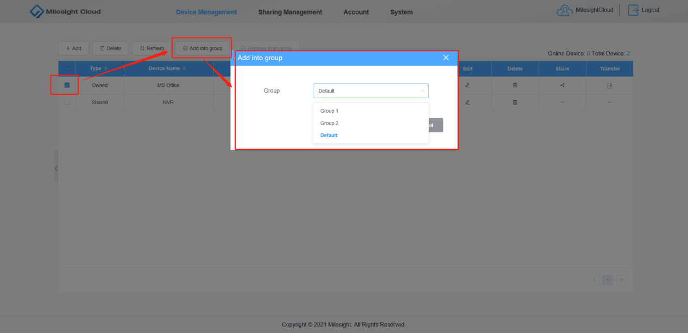Click the trash icon in MS Office row
The height and width of the screenshot is (333, 688).
tap(515, 85)
